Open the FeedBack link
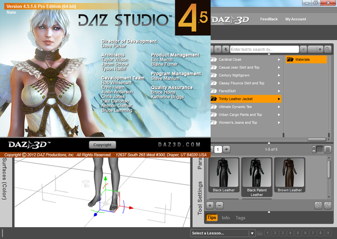Image resolution: width=337 pixels, height=239 pixels. coord(269,19)
